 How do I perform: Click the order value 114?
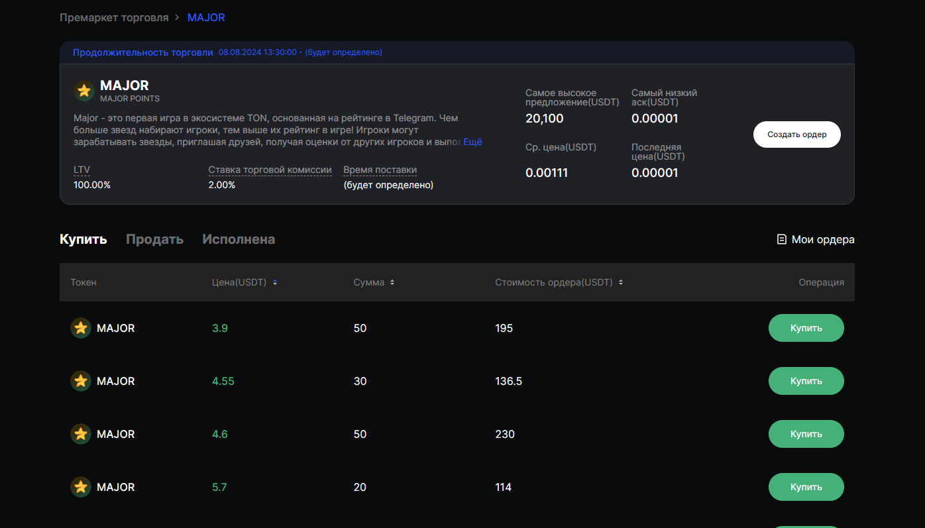coord(504,487)
